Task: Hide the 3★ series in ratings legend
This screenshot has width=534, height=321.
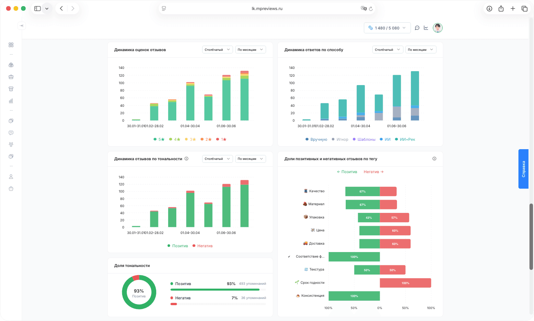Action: (x=191, y=139)
